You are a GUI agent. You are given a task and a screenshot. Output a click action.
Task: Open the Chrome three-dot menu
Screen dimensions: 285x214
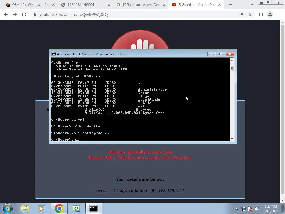[x=279, y=14]
